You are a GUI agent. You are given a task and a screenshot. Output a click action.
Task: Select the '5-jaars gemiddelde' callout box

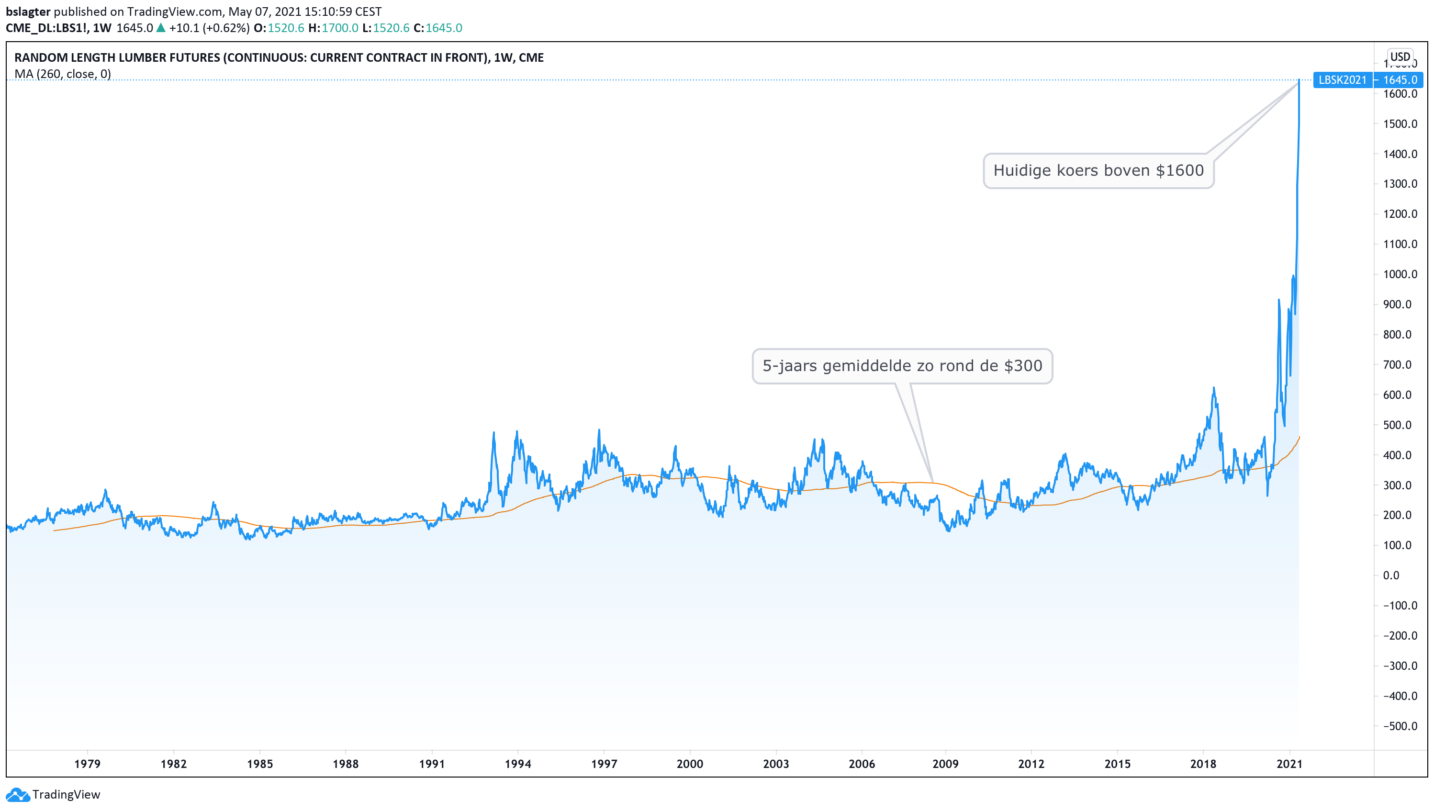point(902,366)
